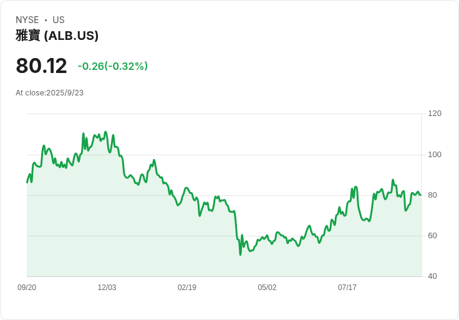Click the 80 price axis label
Image resolution: width=459 pixels, height=320 pixels.
432,195
